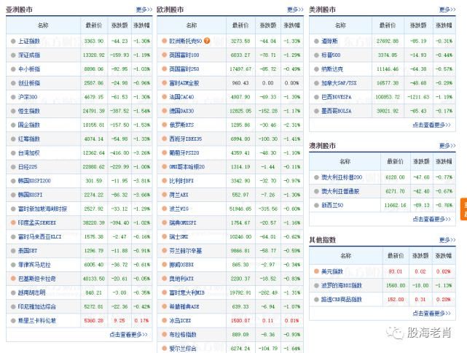Screen dimensions: 467x353
Task: Click the grey dot beside 纳斯达克
Action: [316, 69]
